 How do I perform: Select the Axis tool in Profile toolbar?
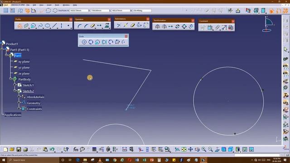point(62,26)
